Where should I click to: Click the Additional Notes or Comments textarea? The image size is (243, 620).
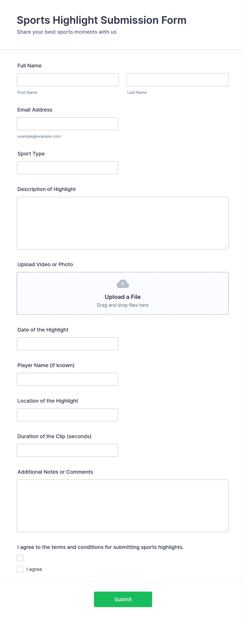[123, 506]
